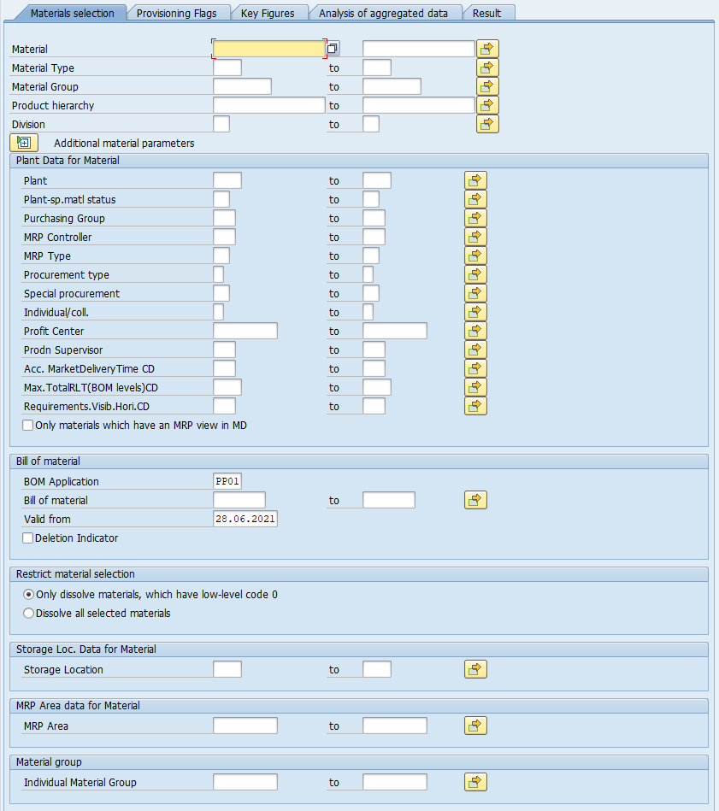This screenshot has width=719, height=811.
Task: Enable only materials with MRP view
Action: coord(28,425)
